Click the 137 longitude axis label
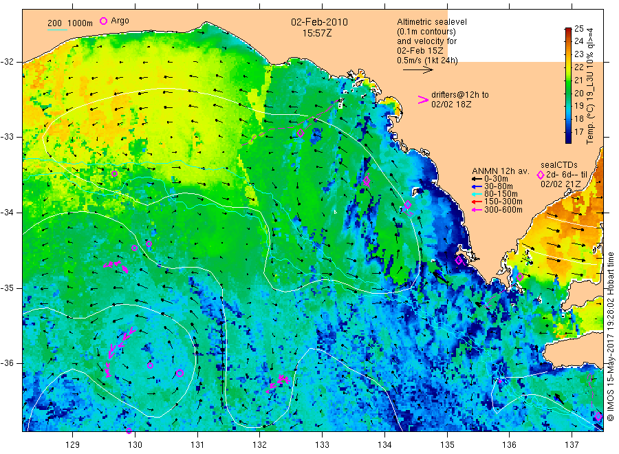Image resolution: width=619 pixels, height=454 pixels. (572, 445)
